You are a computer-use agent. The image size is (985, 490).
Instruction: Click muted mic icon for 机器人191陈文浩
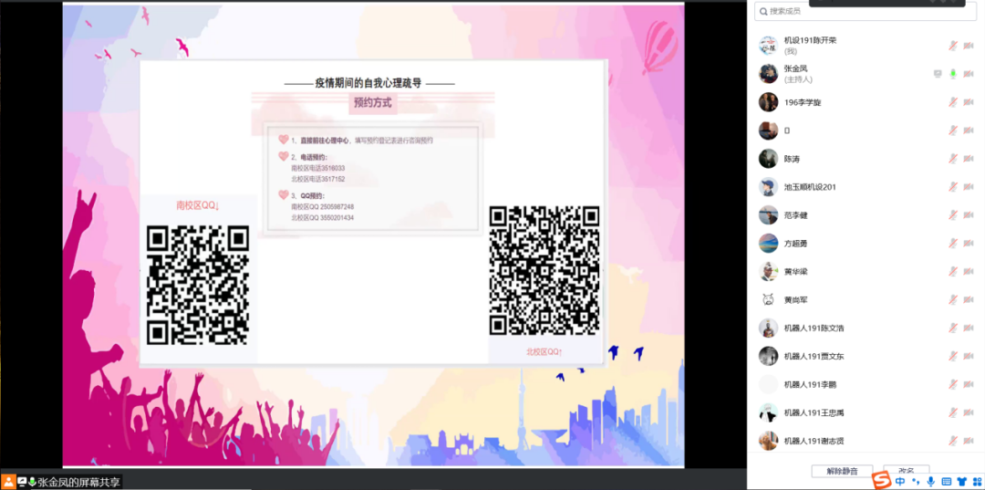pos(953,328)
